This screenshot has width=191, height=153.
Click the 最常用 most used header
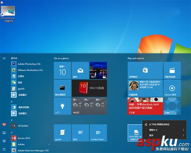[x=14, y=58]
